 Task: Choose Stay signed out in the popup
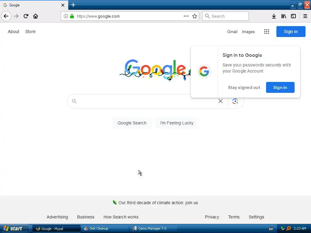pyautogui.click(x=244, y=87)
